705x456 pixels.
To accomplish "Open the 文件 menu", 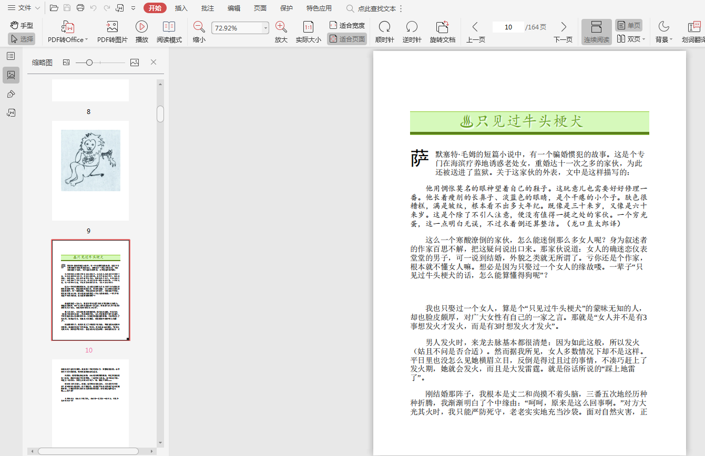I will coord(24,8).
